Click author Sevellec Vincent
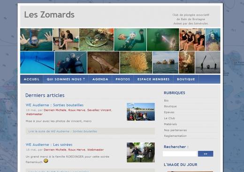Screen dimensions: 244x172 point(99,110)
